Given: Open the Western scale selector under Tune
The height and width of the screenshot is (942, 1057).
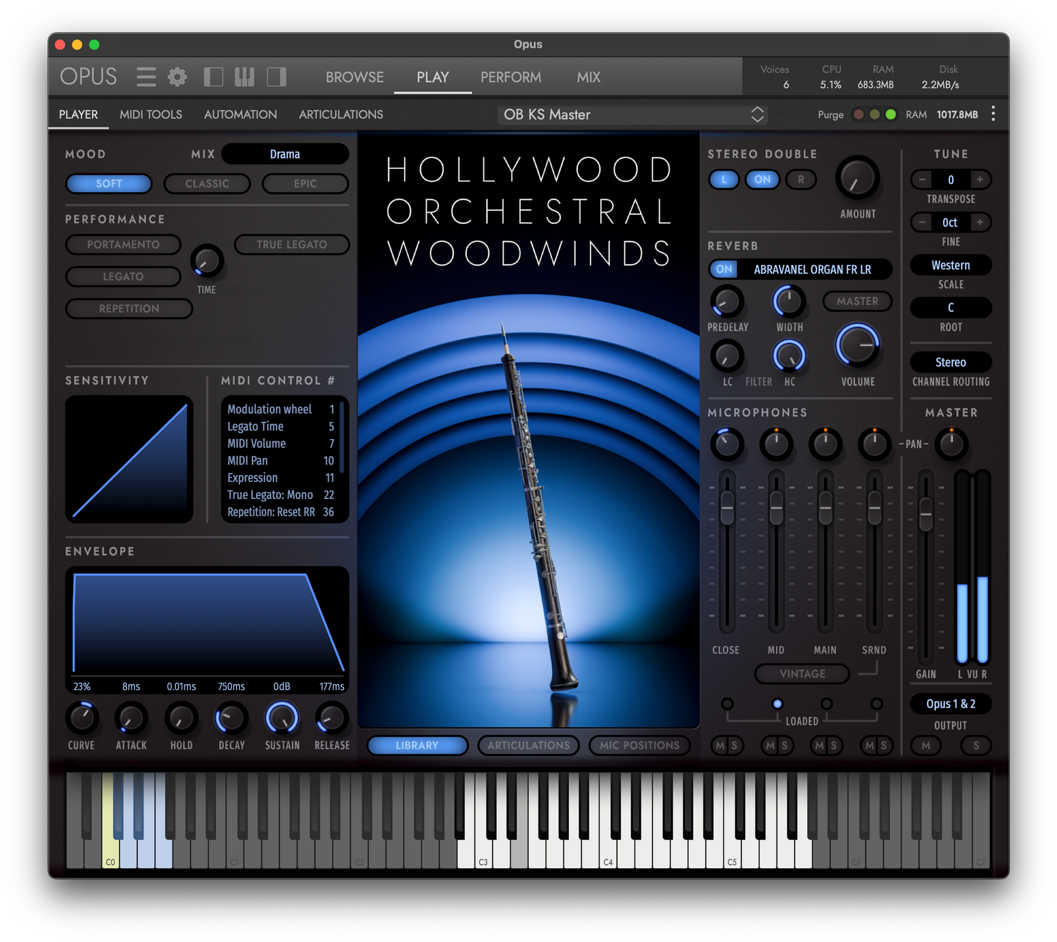Looking at the screenshot, I should pyautogui.click(x=950, y=265).
